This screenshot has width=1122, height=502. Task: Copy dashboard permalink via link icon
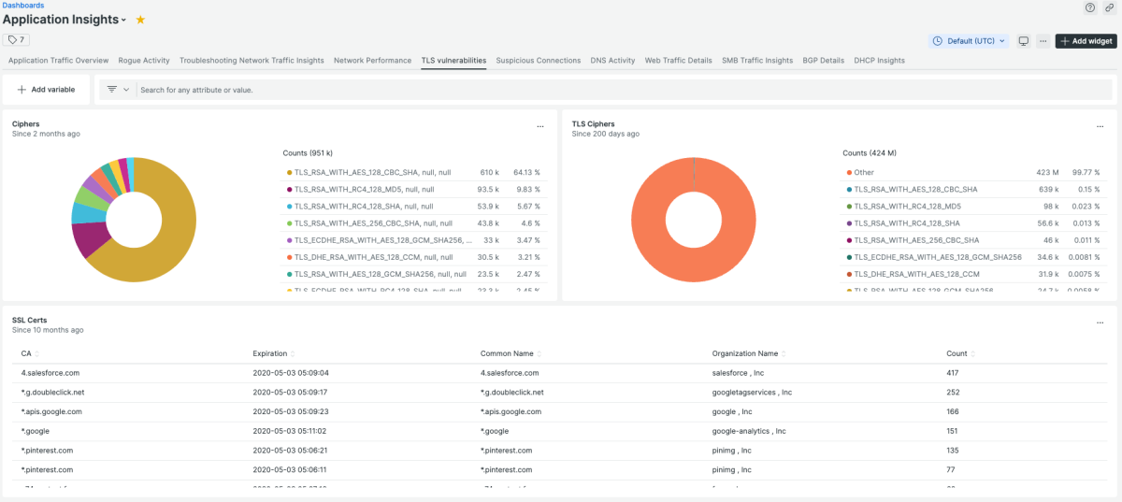point(1109,7)
